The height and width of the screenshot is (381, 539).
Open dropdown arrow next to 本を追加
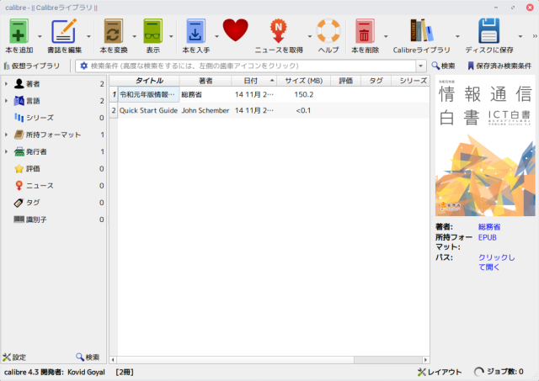point(42,36)
